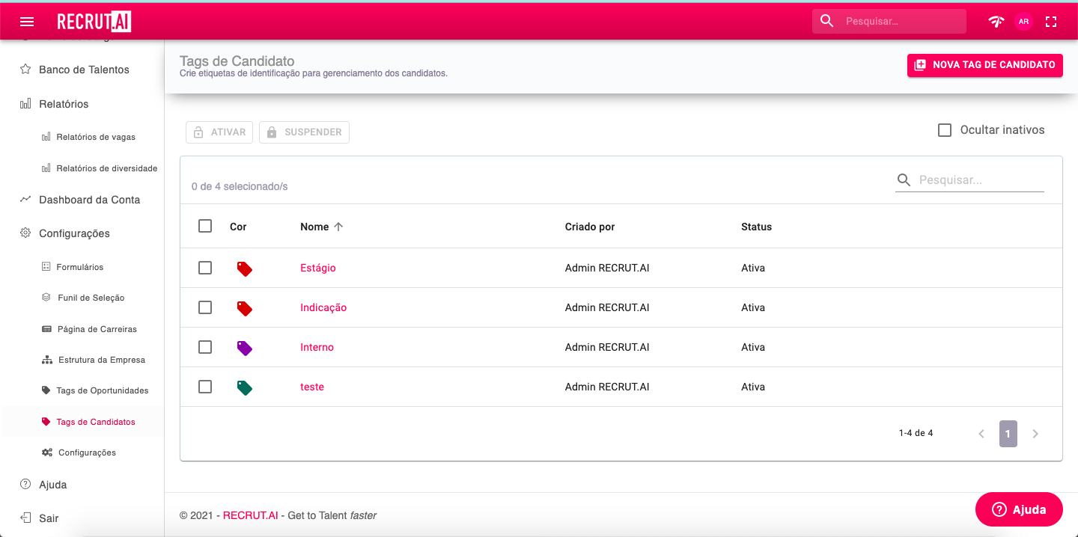Sort by Nome column arrow
1078x537 pixels.
338,227
